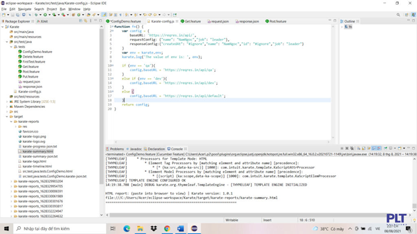
Task: Toggle Mark Occurrences in the main toolbar
Action: point(104,15)
